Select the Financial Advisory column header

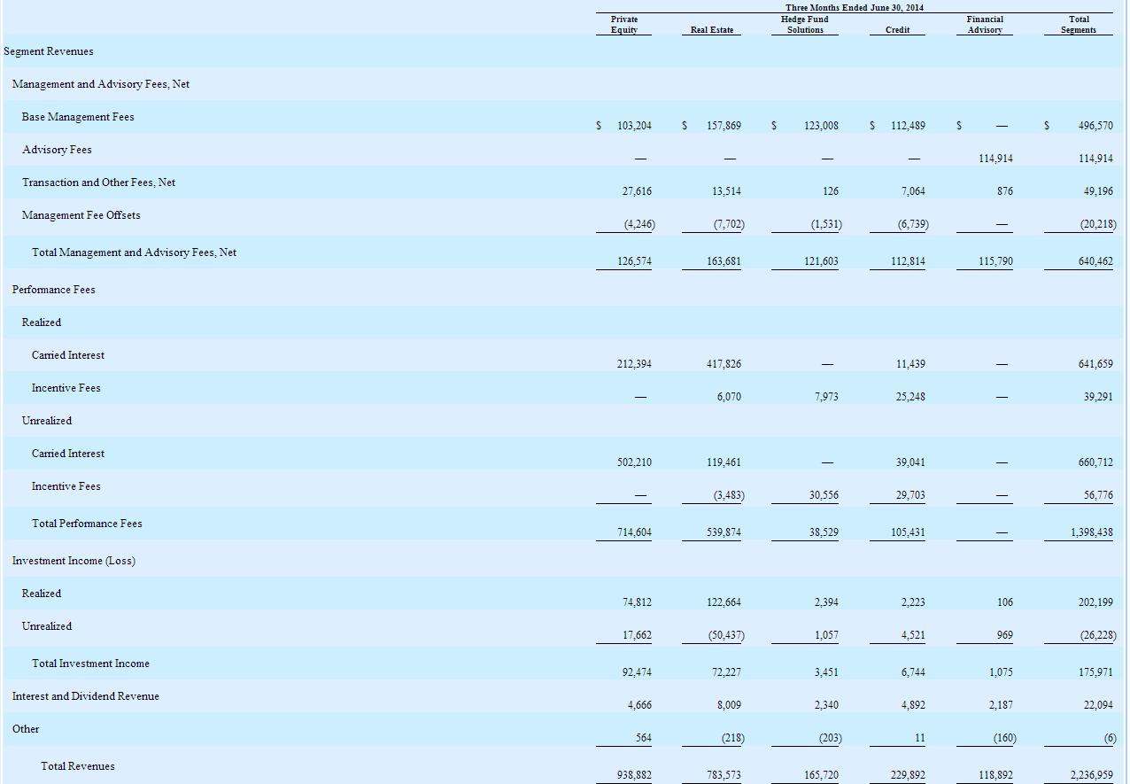pyautogui.click(x=985, y=24)
